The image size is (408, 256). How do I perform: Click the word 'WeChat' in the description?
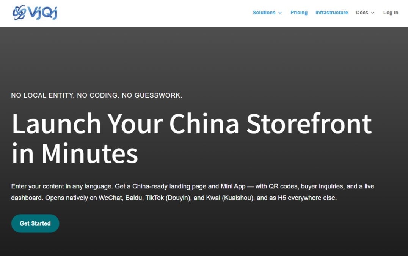pyautogui.click(x=110, y=198)
